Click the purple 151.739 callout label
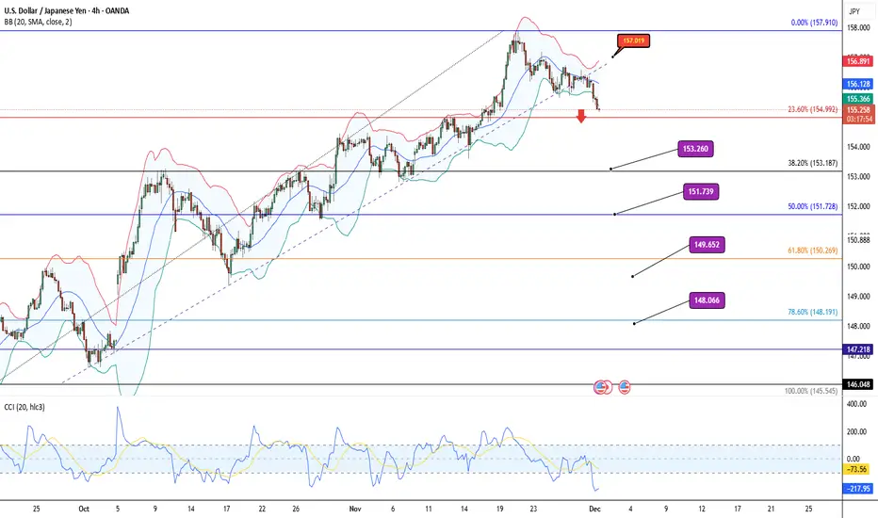This screenshot has height=518, width=878. [701, 191]
